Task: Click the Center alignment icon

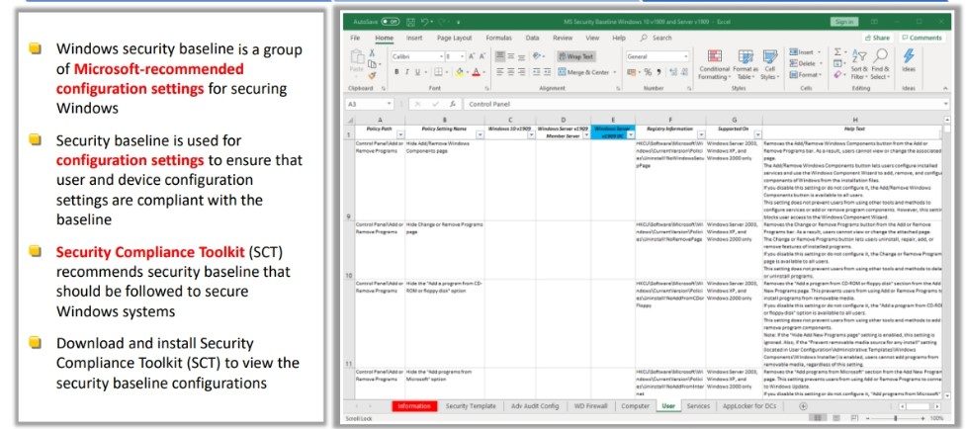Action: point(511,72)
